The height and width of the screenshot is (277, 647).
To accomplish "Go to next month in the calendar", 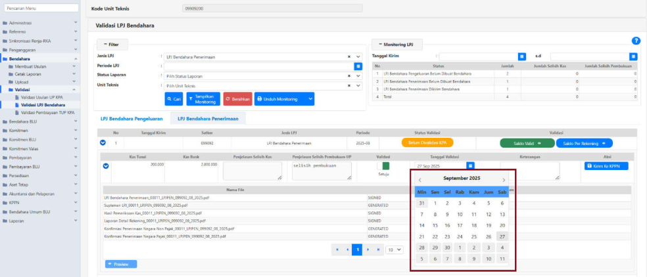I will tap(504, 179).
